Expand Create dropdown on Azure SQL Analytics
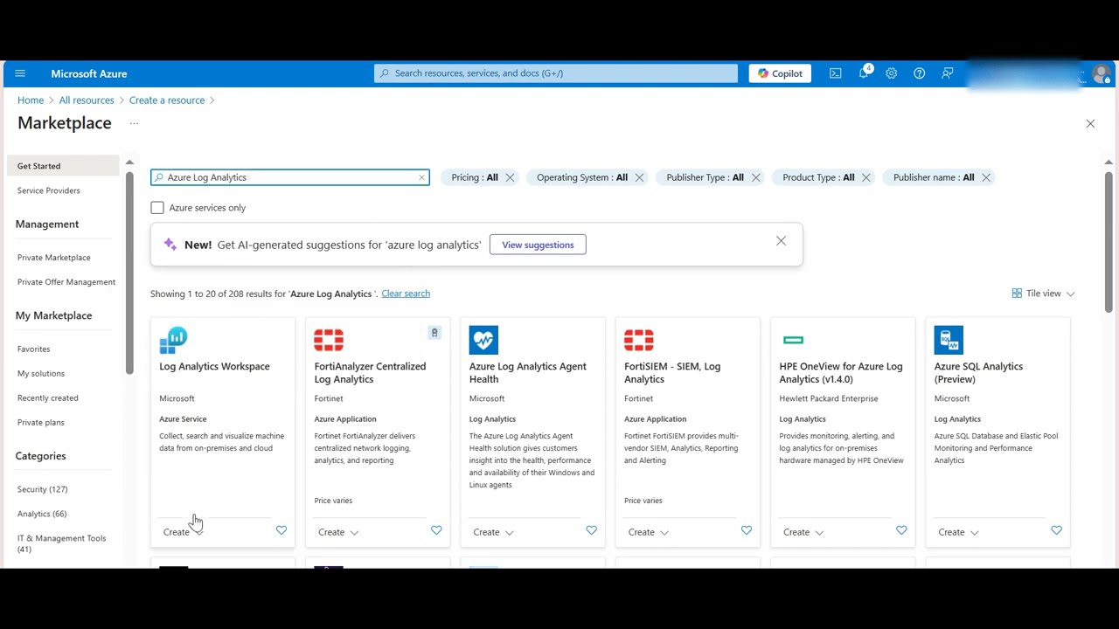Image resolution: width=1119 pixels, height=629 pixels. tap(958, 532)
